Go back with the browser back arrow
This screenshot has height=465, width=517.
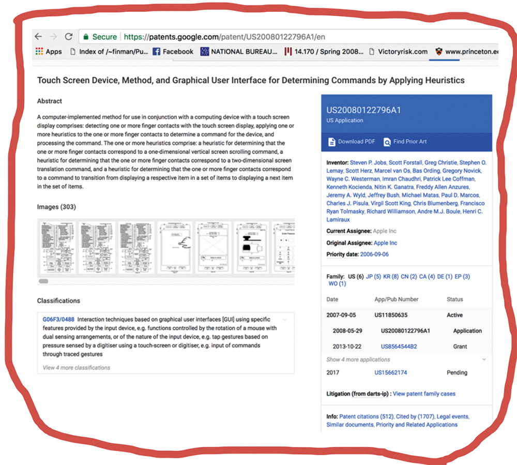pos(38,36)
